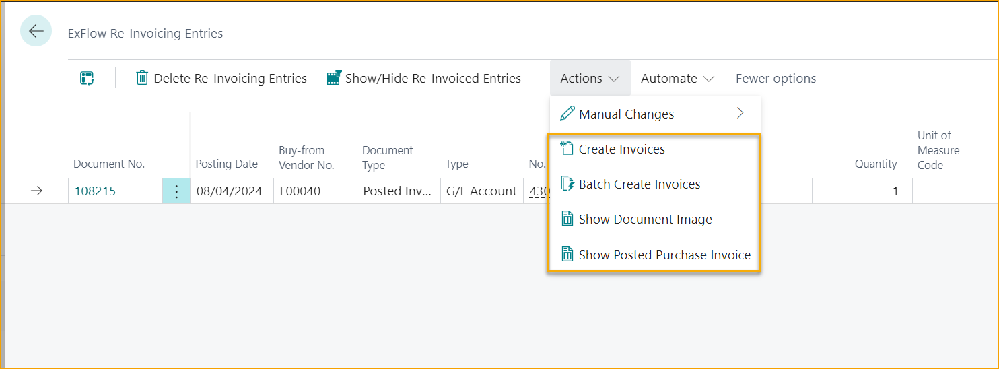The image size is (999, 369).
Task: Expand the Actions dropdown chevron
Action: [613, 79]
